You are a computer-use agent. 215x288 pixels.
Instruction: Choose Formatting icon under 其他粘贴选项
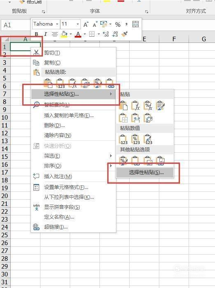(x=123, y=161)
